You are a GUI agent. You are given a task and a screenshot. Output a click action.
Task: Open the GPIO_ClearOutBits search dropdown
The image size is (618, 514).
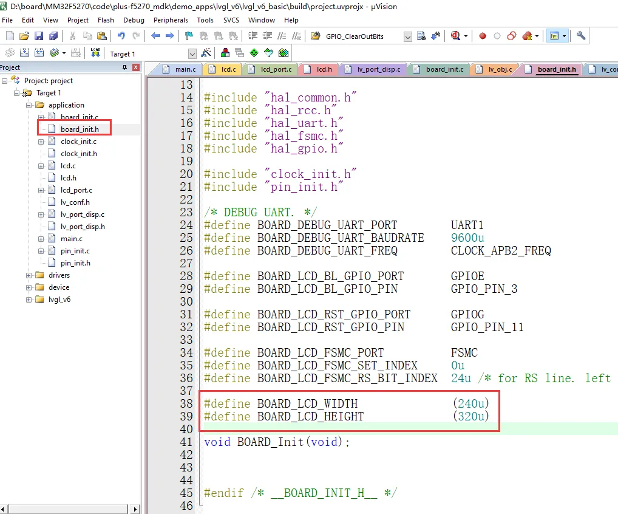pyautogui.click(x=408, y=36)
